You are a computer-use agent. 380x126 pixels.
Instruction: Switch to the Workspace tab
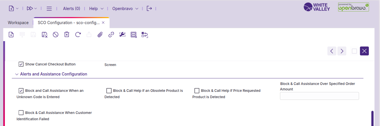pyautogui.click(x=18, y=23)
